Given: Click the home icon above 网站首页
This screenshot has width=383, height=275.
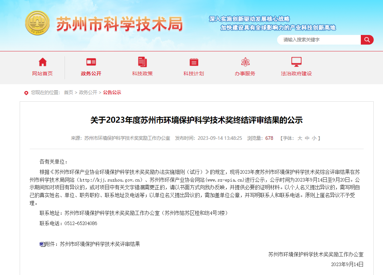Looking at the screenshot, I should [43, 62].
